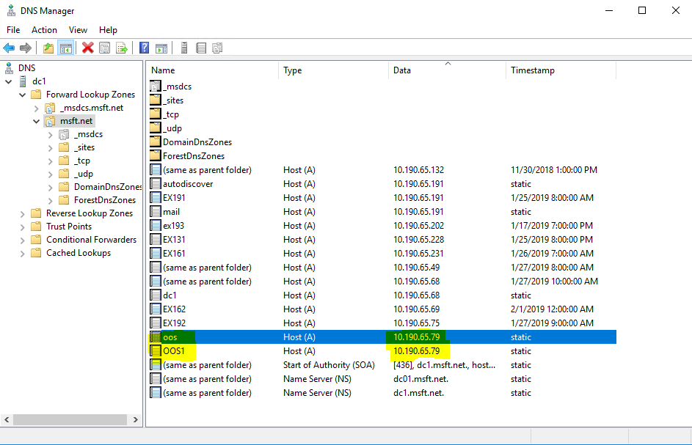The height and width of the screenshot is (445, 692).
Task: Click the ex193 record icon
Action: (x=155, y=226)
